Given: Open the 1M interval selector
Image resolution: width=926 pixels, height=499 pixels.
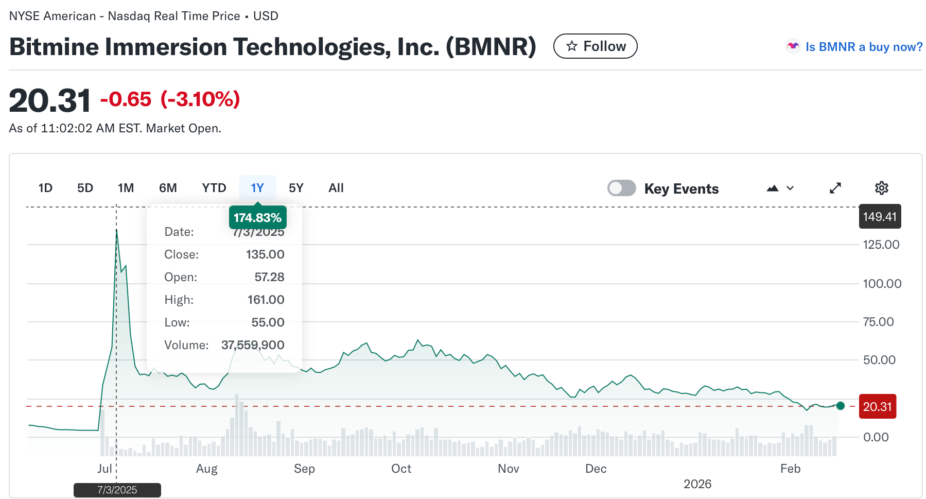Looking at the screenshot, I should coord(126,188).
